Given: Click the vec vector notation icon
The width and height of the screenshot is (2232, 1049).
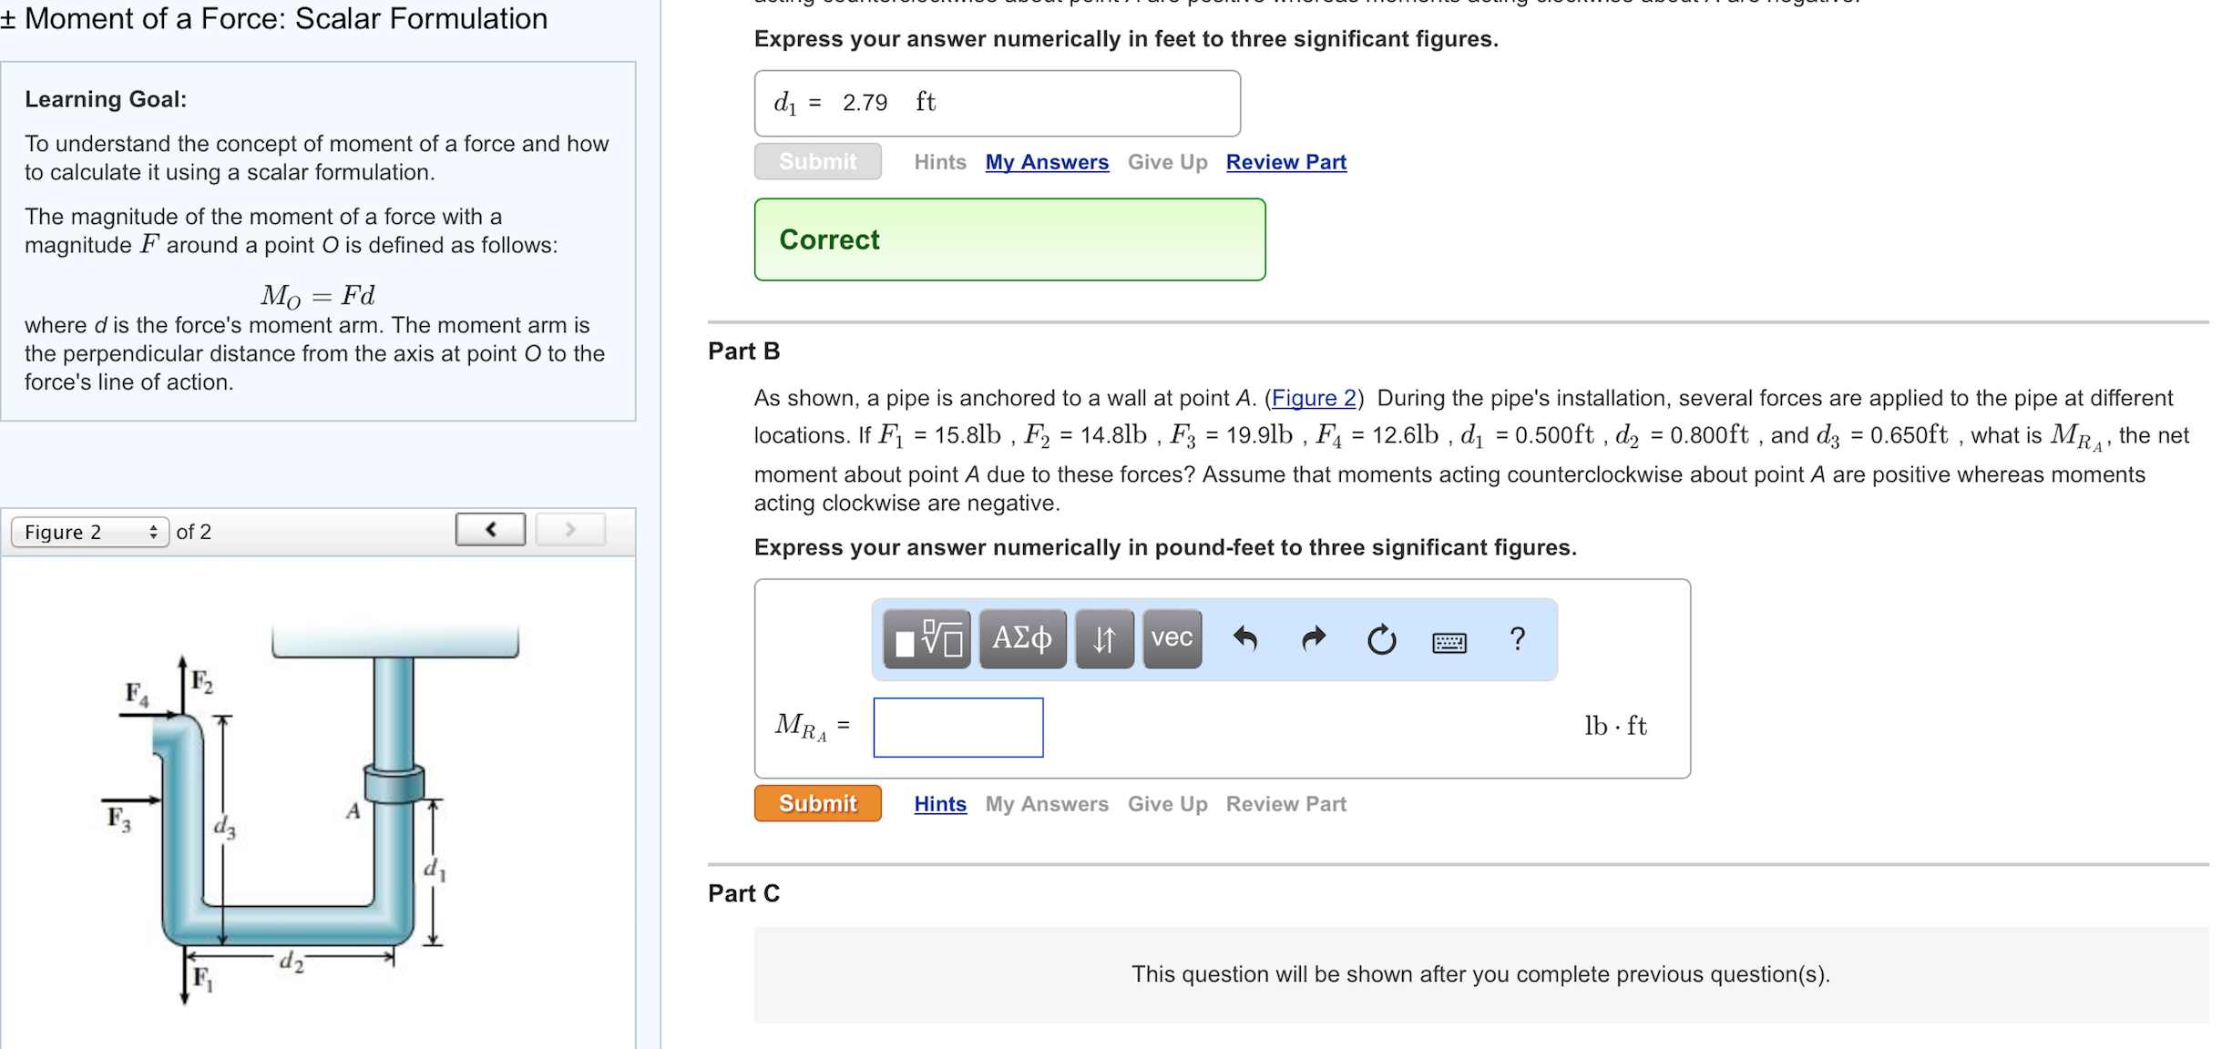Looking at the screenshot, I should click(1172, 639).
